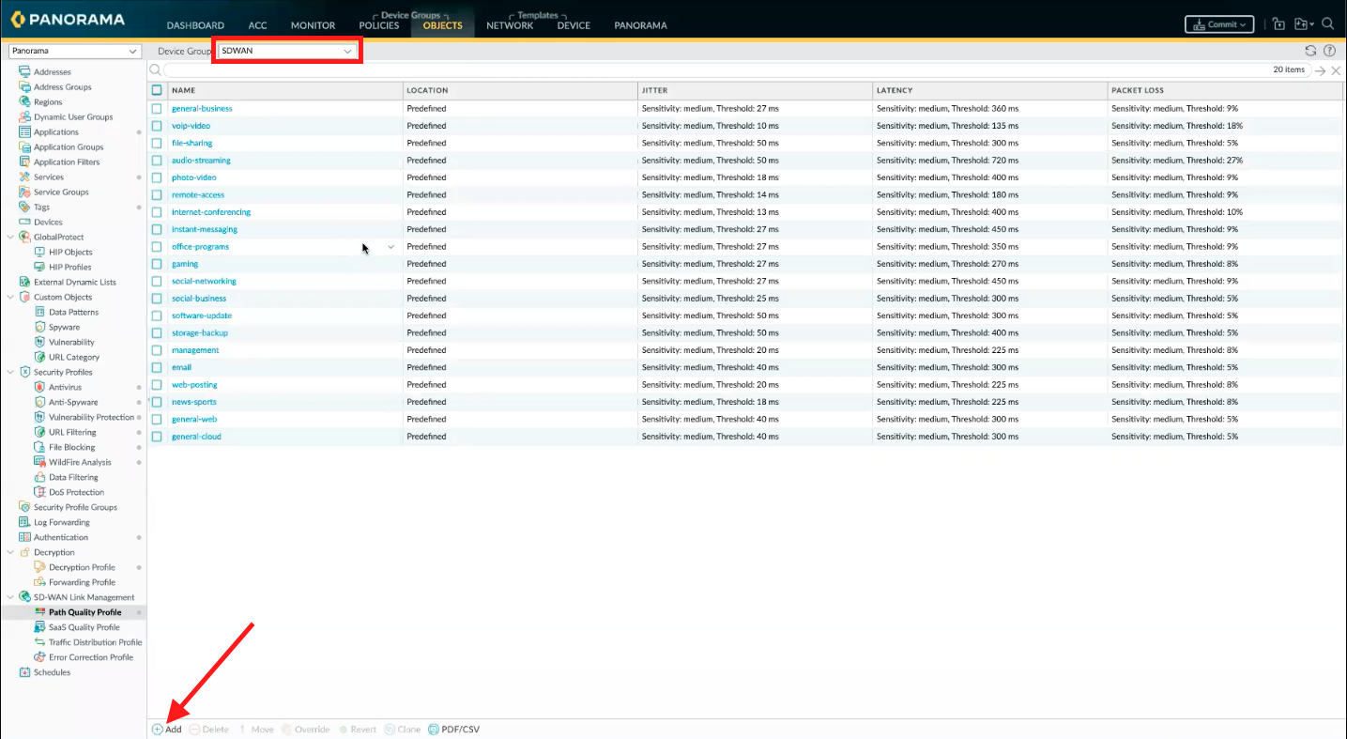The image size is (1347, 739).
Task: Open the Device Group SDWAN dropdown
Action: tap(287, 51)
